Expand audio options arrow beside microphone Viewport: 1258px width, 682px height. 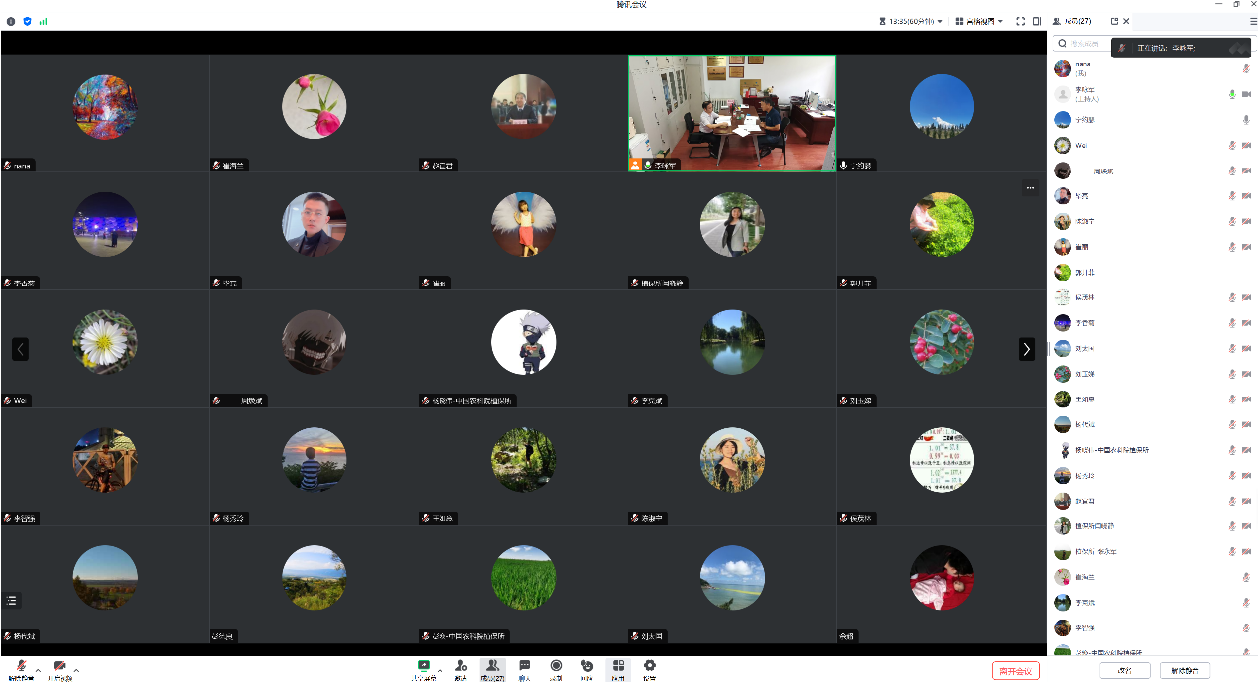tap(38, 671)
